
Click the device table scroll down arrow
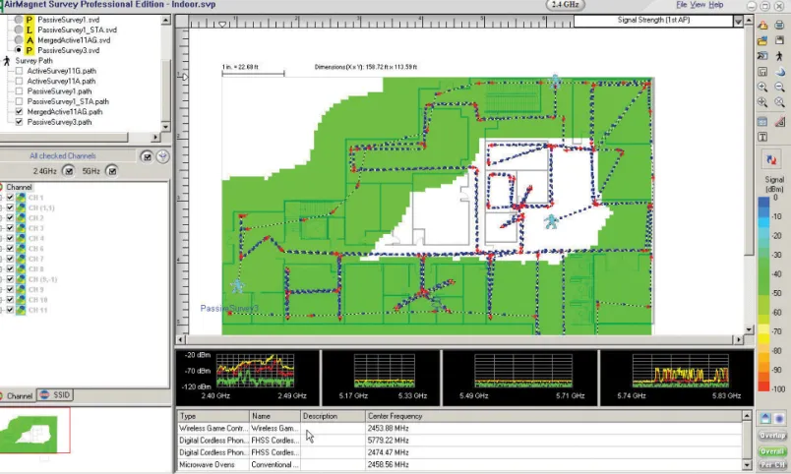[x=747, y=465]
